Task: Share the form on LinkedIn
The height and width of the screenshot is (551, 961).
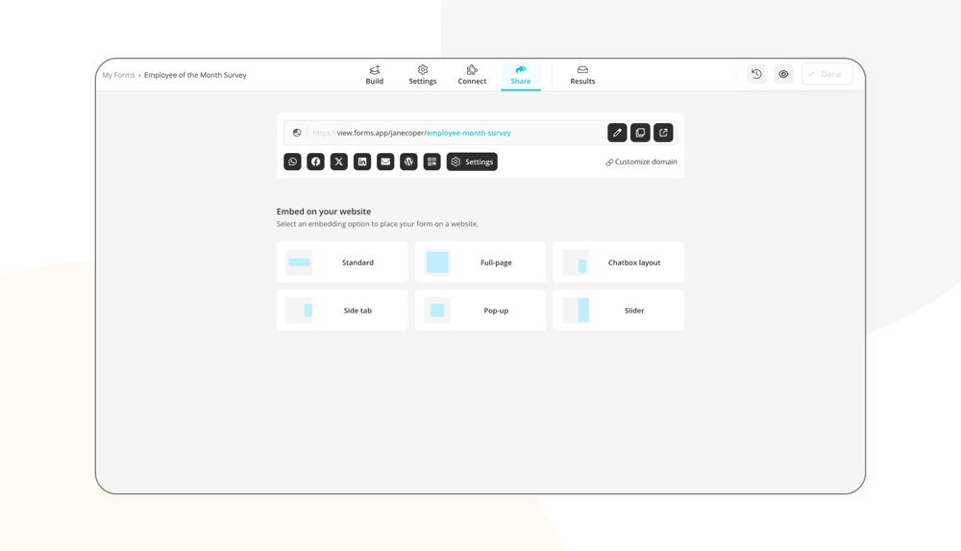Action: 362,162
